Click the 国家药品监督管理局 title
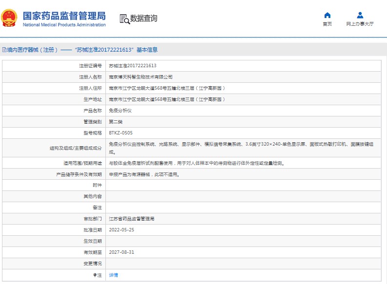 click(x=64, y=16)
